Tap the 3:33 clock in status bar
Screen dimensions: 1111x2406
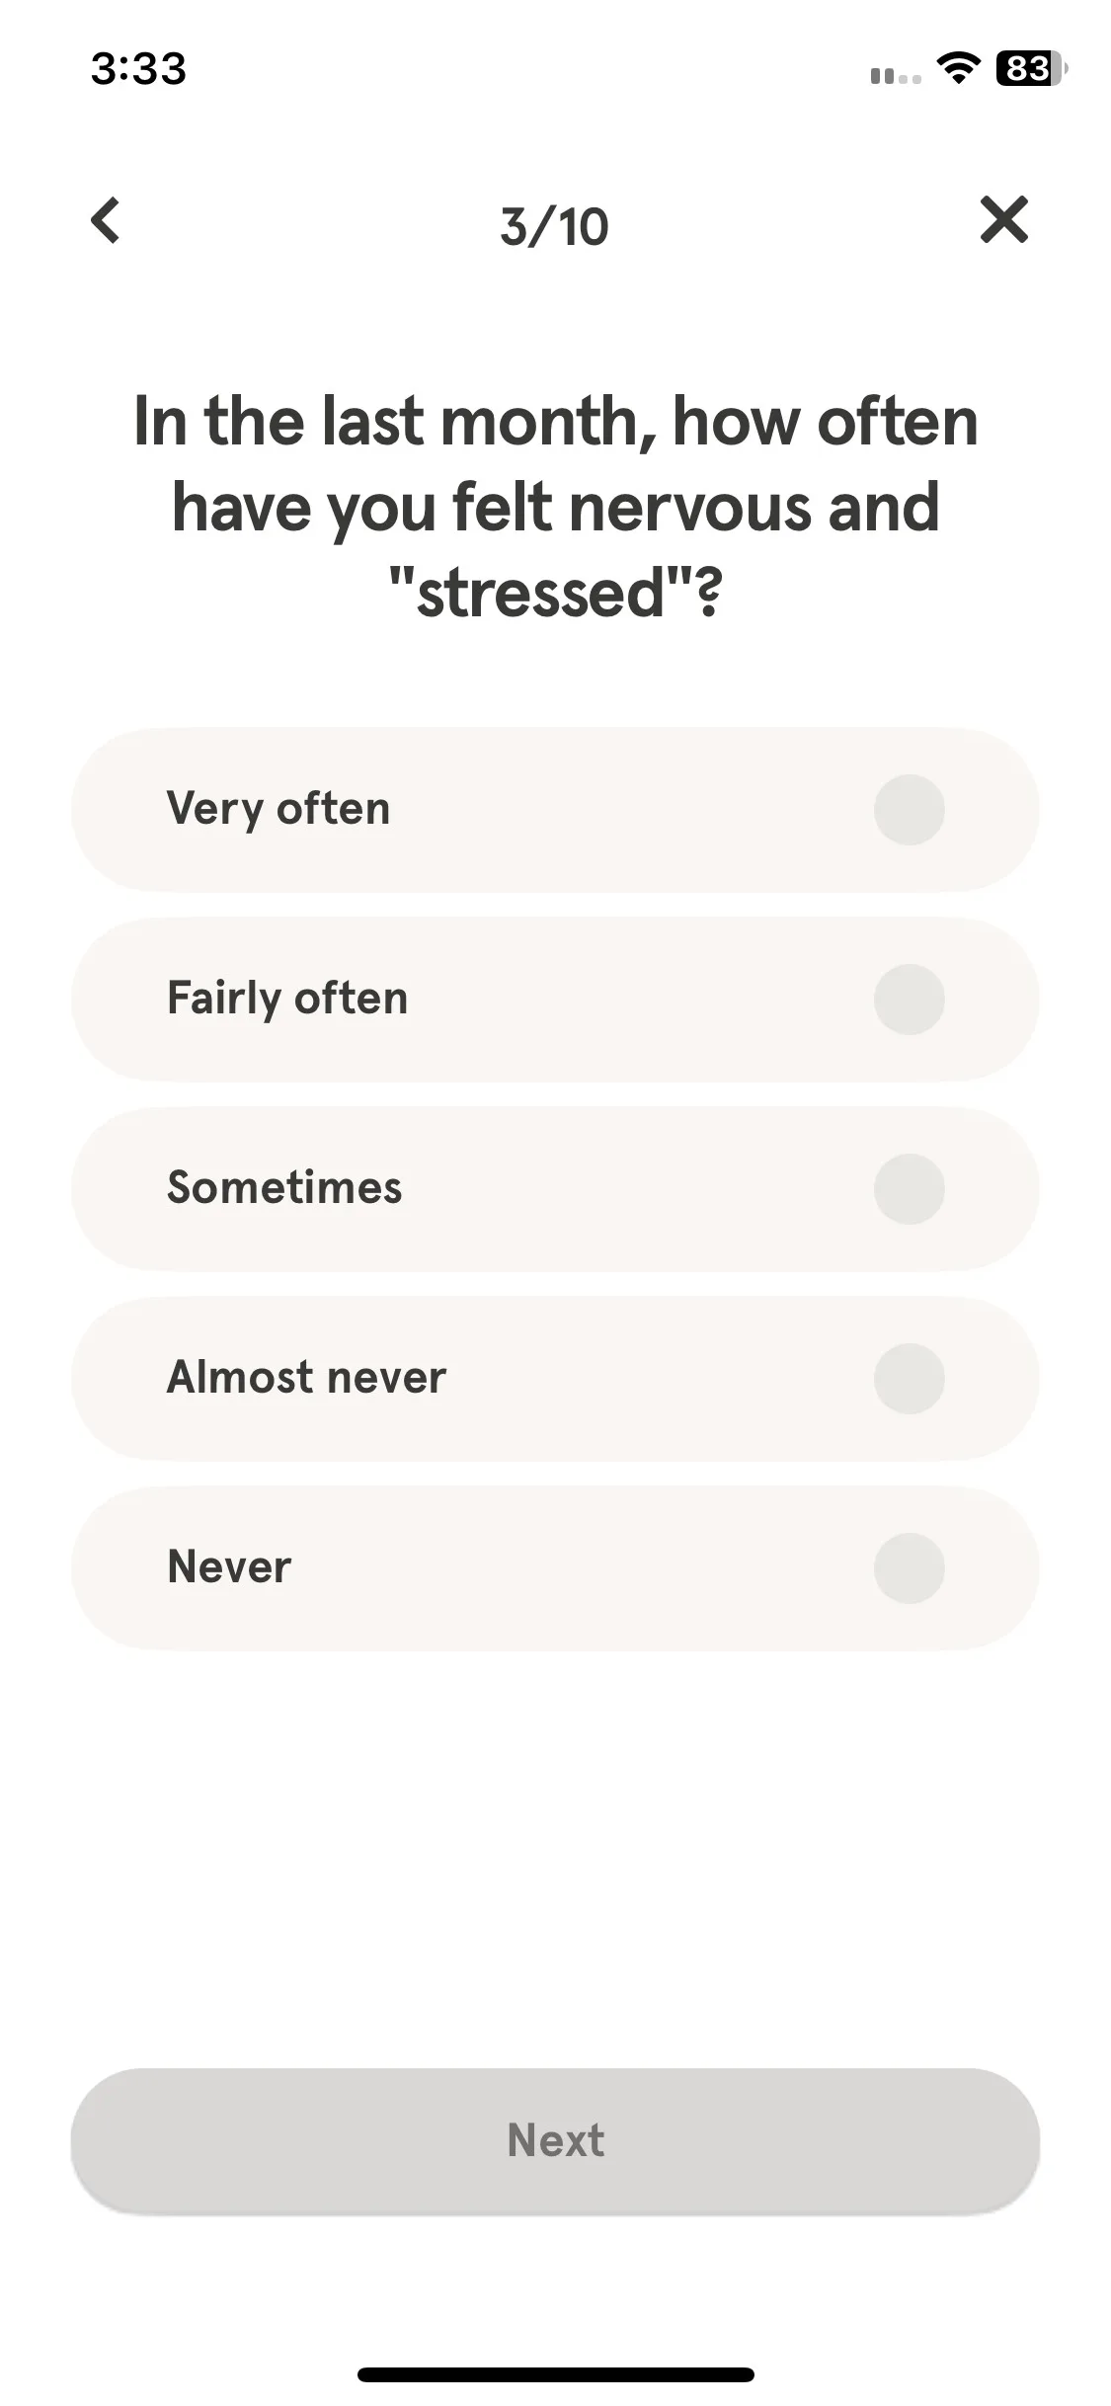[x=138, y=69]
